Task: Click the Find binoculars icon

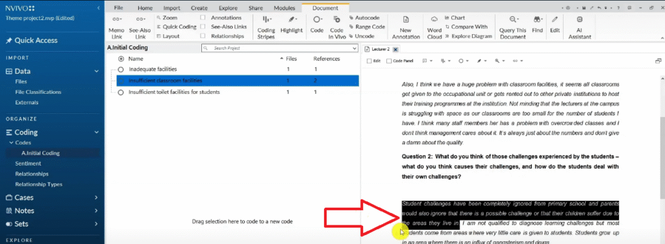Action: (537, 19)
